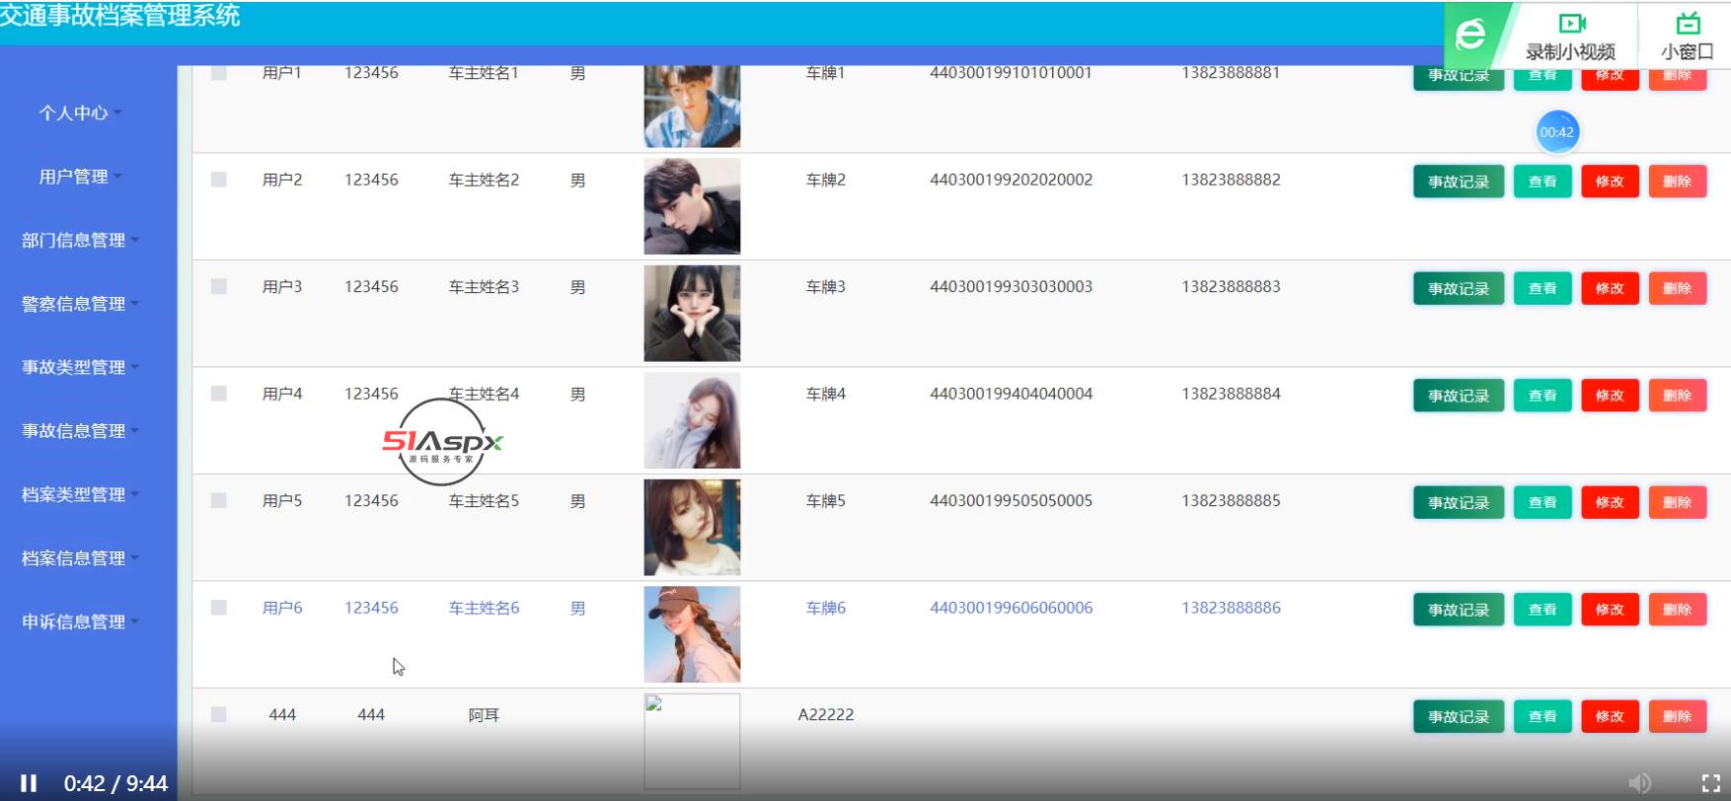Open the 事故类型管理 dropdown

pos(80,367)
